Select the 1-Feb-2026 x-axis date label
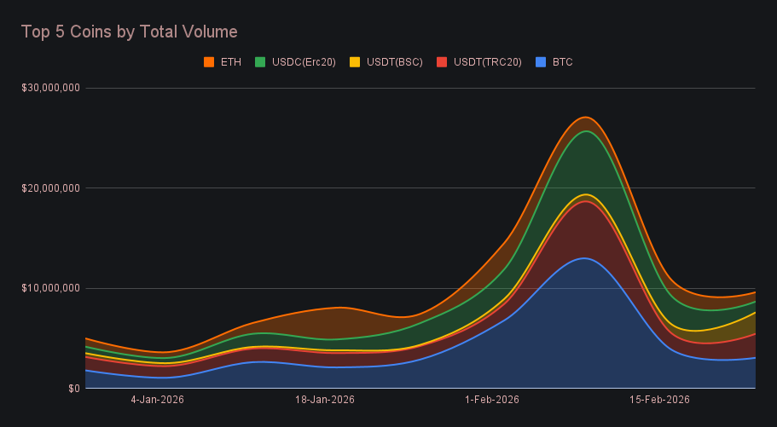 pyautogui.click(x=494, y=399)
